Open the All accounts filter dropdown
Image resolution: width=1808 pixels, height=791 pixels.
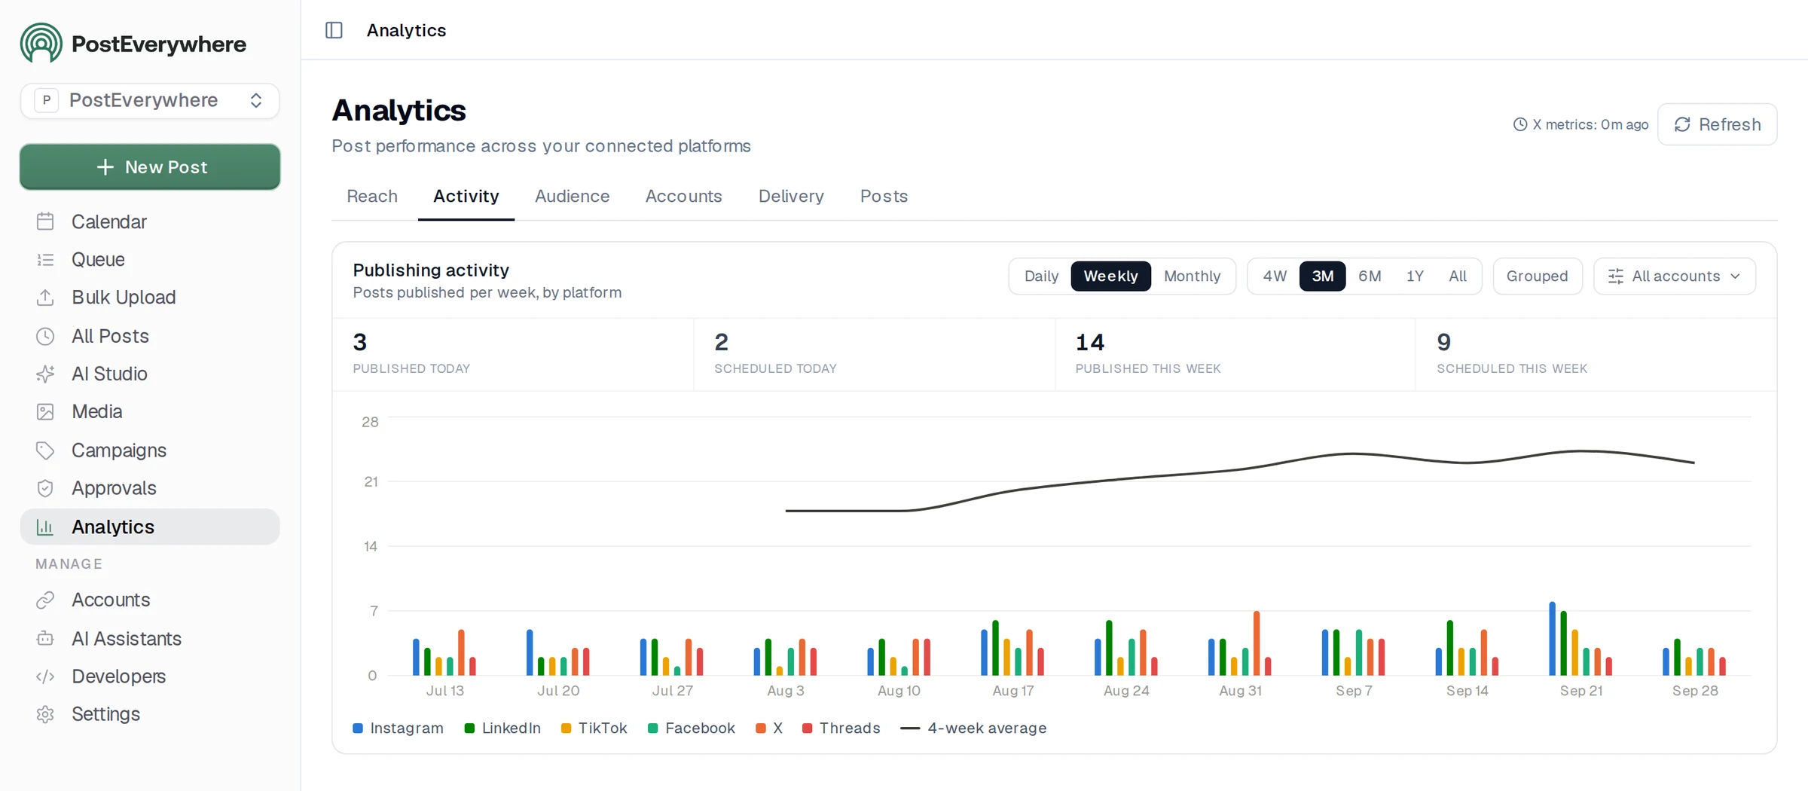(x=1674, y=276)
